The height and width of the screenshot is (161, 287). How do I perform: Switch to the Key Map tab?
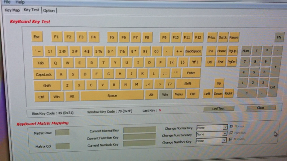12,10
